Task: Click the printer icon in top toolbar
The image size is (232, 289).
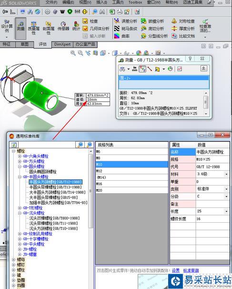Action: tap(120, 12)
